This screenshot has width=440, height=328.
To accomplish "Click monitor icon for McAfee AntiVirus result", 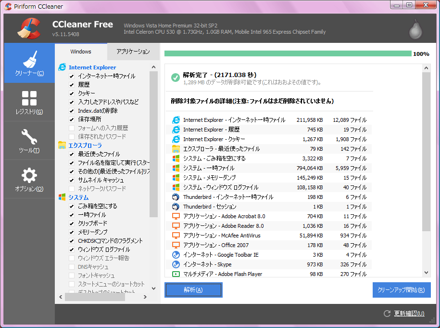I will pos(176,236).
